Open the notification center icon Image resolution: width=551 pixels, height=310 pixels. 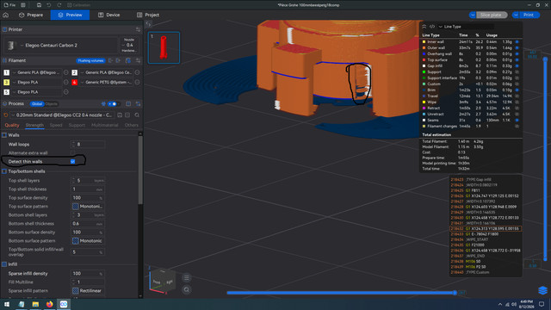pos(542,304)
